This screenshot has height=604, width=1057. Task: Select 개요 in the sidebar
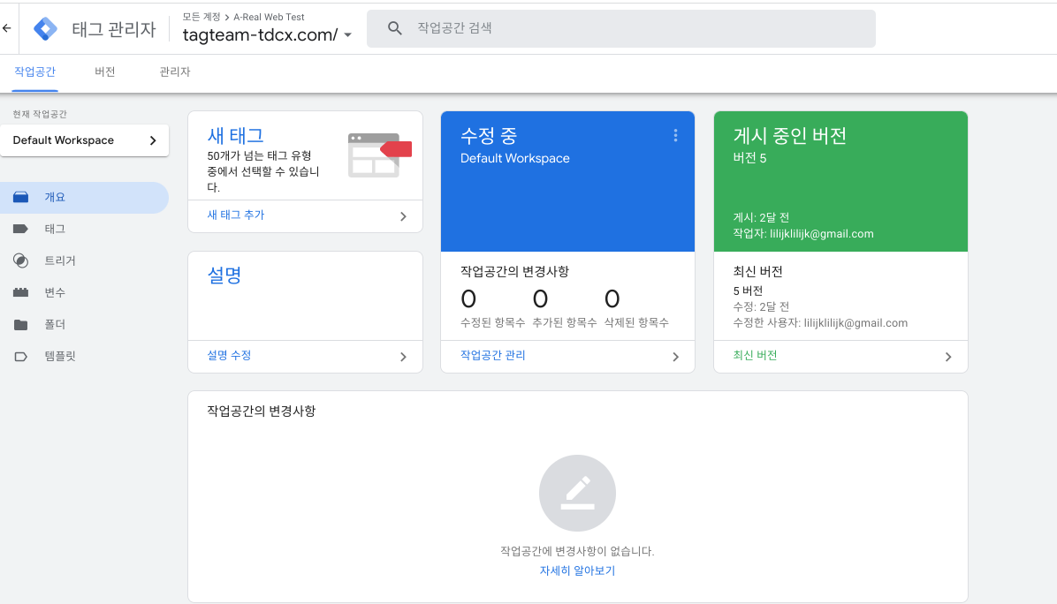pos(84,197)
